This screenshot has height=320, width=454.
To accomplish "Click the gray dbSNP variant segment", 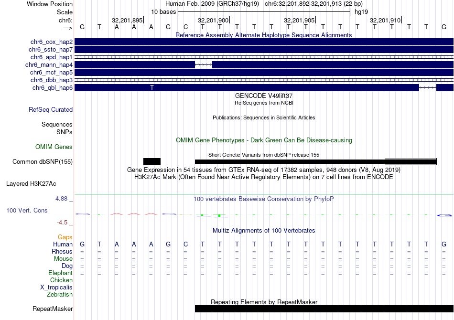I will pyautogui.click(x=411, y=162).
